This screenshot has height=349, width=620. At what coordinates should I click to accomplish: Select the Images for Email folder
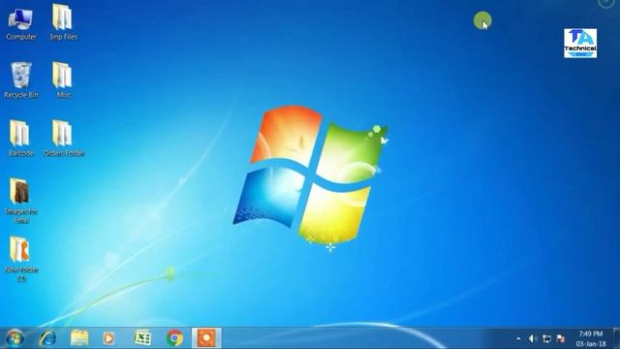point(21,201)
